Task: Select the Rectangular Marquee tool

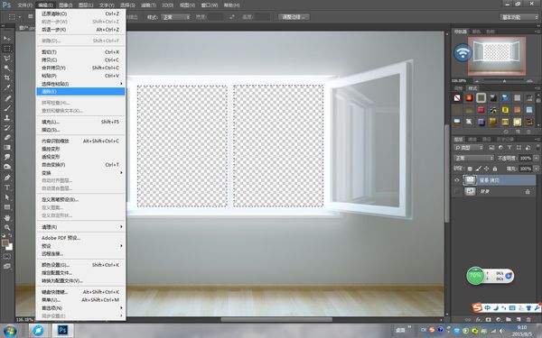Action: 7,49
